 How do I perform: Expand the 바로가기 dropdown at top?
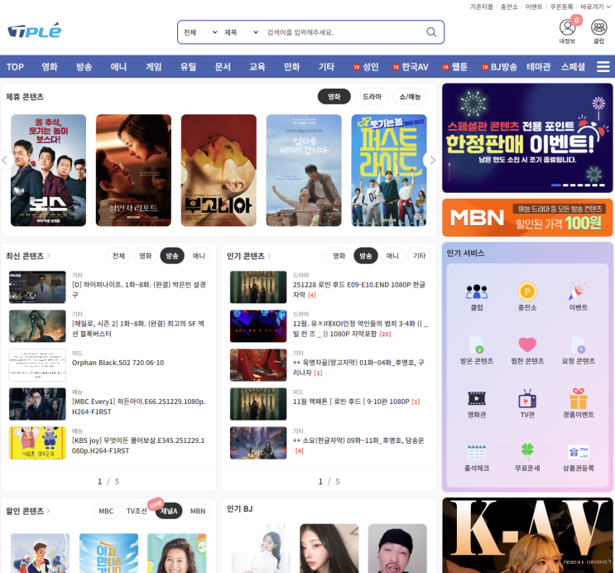pos(595,7)
